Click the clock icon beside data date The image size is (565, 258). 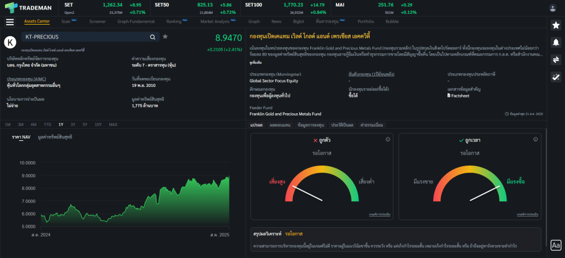(507, 114)
